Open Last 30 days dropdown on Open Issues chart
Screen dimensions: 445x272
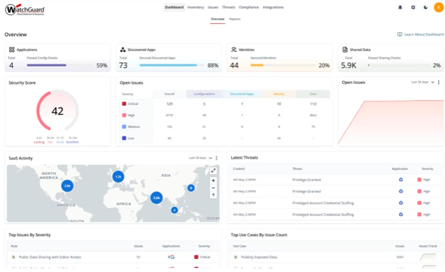pos(423,83)
